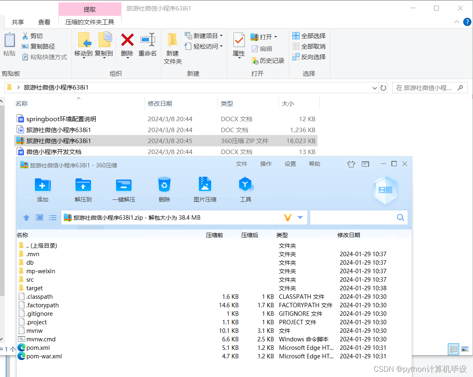The height and width of the screenshot is (377, 473).
Task: Click the 添加 (Add) icon in 360压缩
Action: (43, 184)
